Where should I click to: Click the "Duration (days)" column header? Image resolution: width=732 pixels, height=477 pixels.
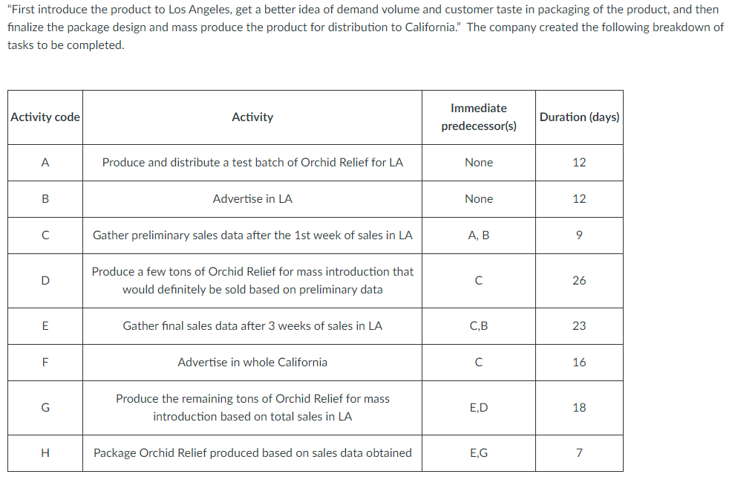pyautogui.click(x=579, y=117)
